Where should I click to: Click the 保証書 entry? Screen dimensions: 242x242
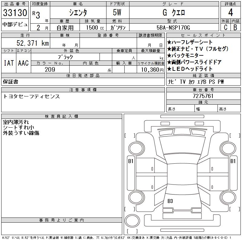pos(11,82)
